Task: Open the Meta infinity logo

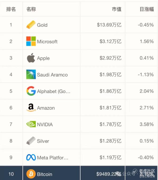Action: pyautogui.click(x=31, y=157)
